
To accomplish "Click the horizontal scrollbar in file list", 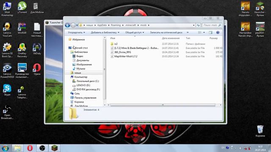I will 163,105.
